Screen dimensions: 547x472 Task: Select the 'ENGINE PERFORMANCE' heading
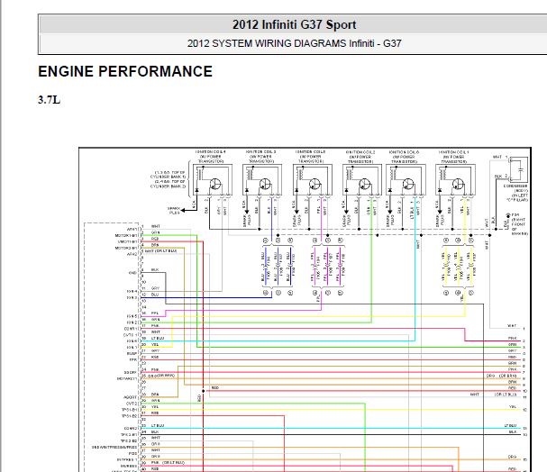point(125,71)
